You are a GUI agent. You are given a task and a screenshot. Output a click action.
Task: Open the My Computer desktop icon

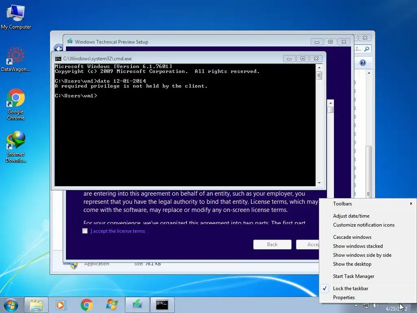pos(16,16)
